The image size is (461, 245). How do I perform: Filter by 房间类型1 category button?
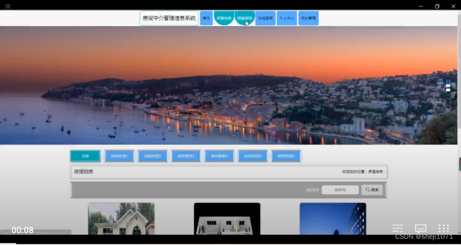pos(120,156)
